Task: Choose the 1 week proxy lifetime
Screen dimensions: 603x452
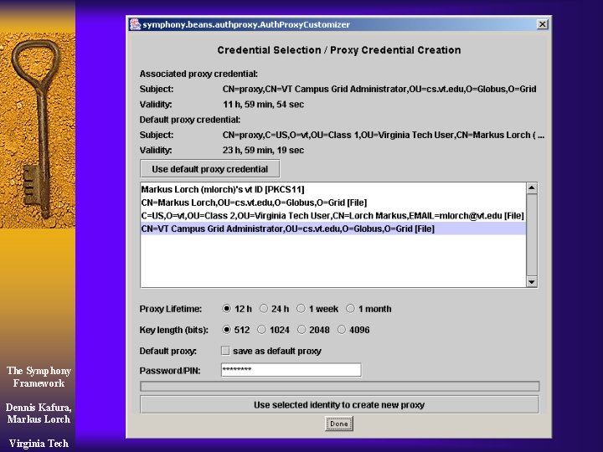Action: point(301,309)
